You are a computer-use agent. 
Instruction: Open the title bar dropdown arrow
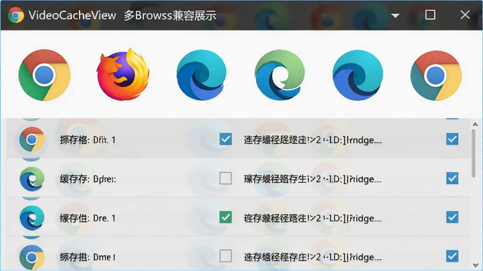point(395,16)
